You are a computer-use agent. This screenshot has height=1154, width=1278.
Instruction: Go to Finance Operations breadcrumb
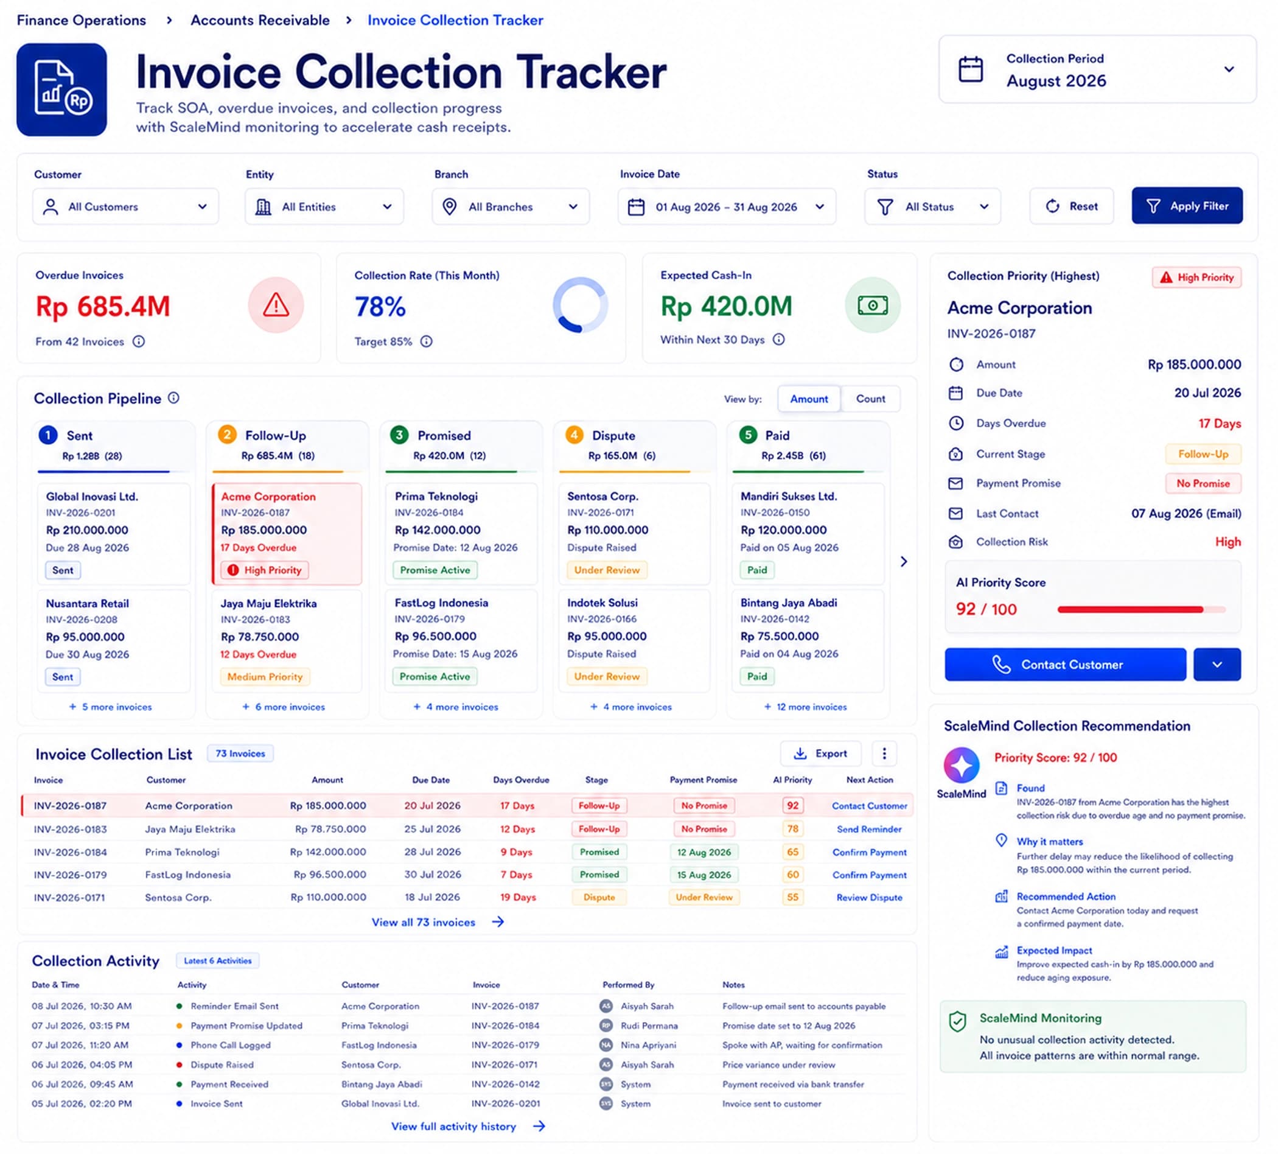[81, 20]
